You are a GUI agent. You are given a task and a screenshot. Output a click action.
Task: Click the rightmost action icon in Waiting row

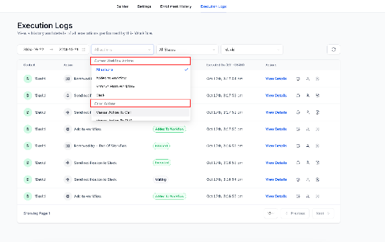[317, 179]
